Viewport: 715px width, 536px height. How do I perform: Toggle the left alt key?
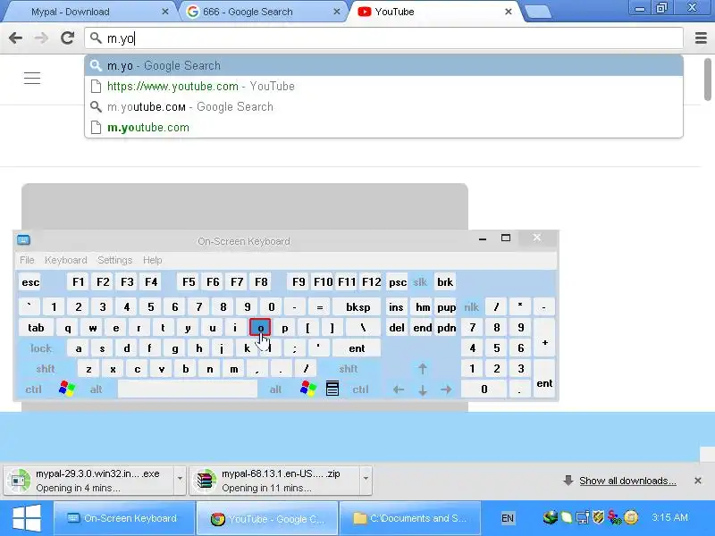(x=97, y=389)
